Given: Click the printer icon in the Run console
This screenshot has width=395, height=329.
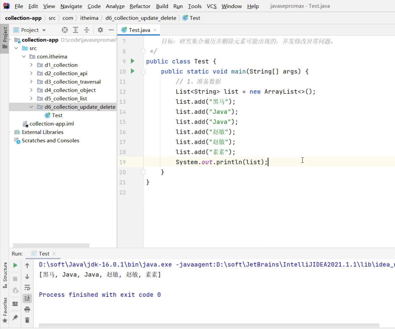Looking at the screenshot, I should 27,309.
